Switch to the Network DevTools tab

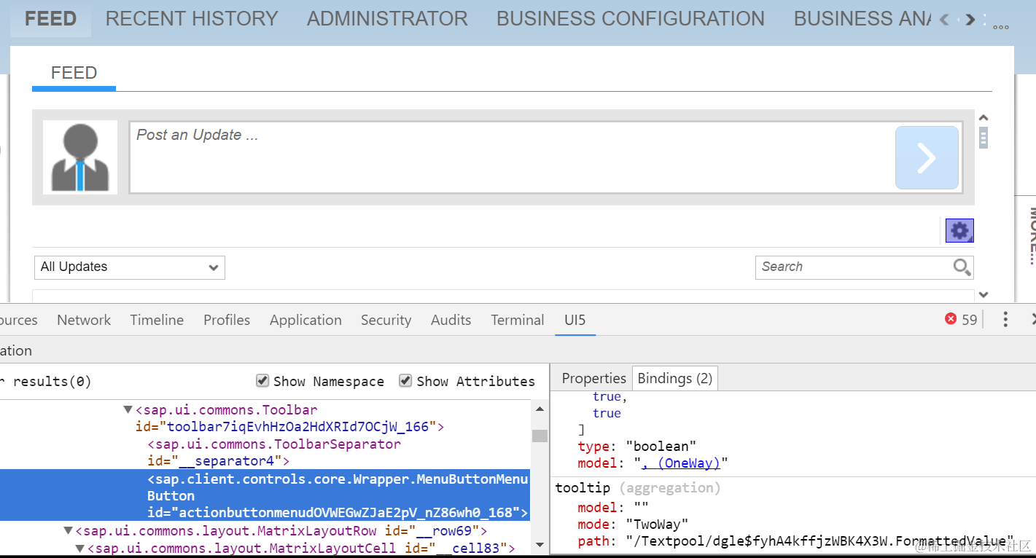pos(84,320)
